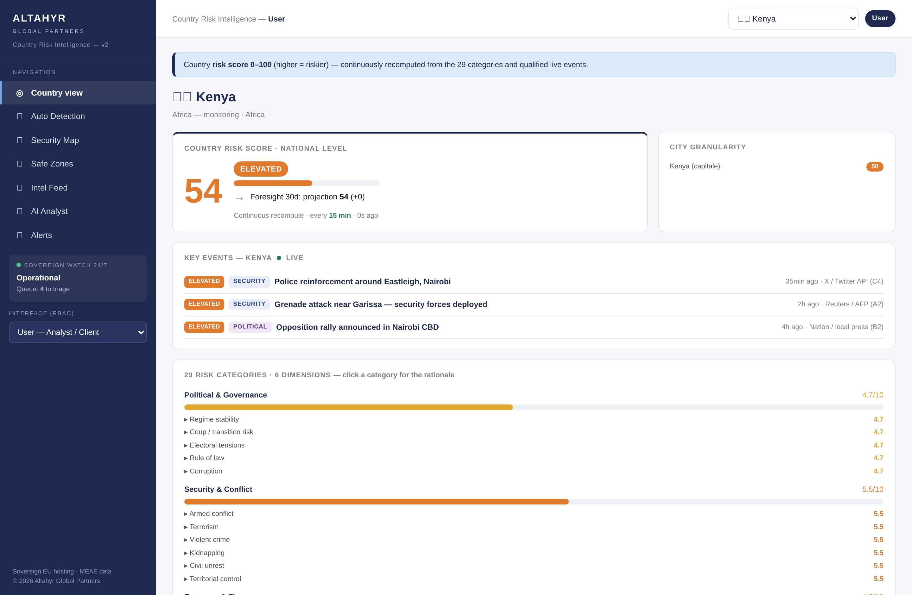Click the city score badge 50

pos(874,166)
